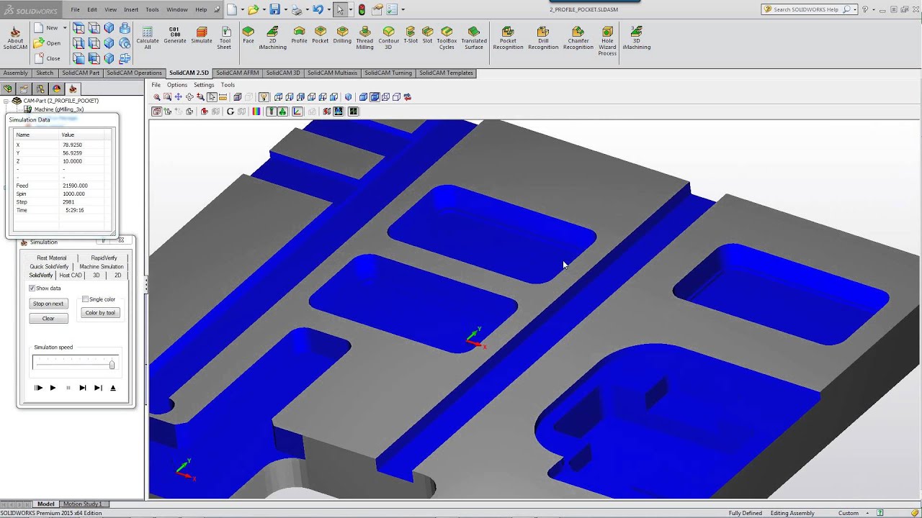Click the SolidWorks save icon
The image size is (922, 518).
pyautogui.click(x=274, y=9)
